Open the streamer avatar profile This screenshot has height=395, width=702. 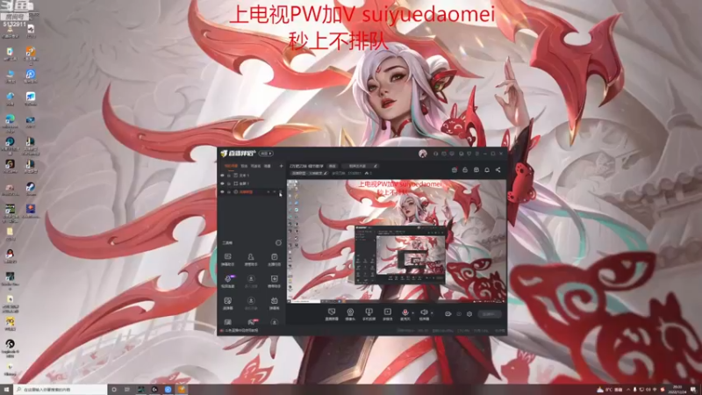tap(423, 154)
